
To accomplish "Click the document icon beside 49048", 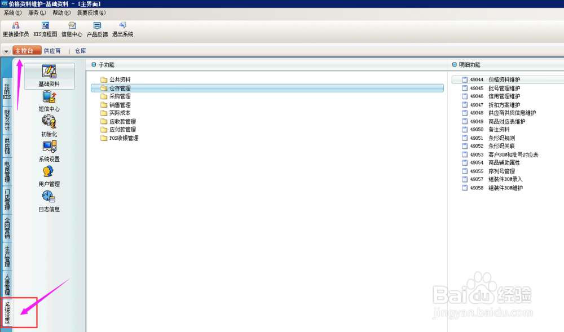I will [x=465, y=113].
